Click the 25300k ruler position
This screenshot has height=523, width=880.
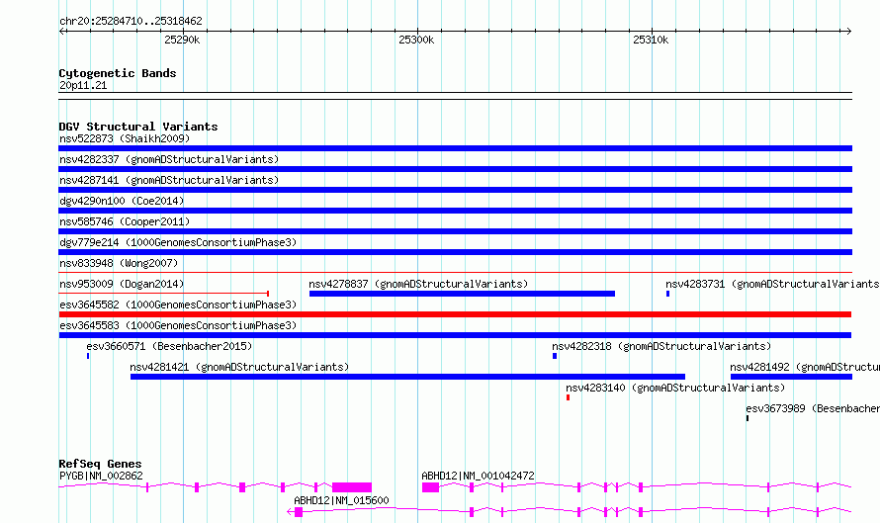[416, 40]
